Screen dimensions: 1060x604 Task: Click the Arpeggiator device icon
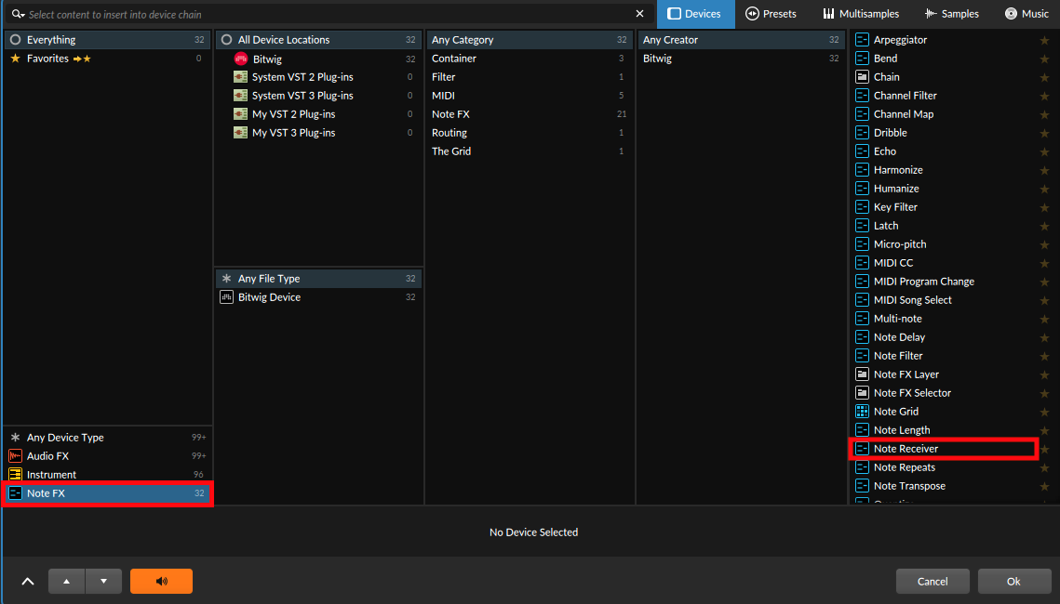(x=862, y=40)
